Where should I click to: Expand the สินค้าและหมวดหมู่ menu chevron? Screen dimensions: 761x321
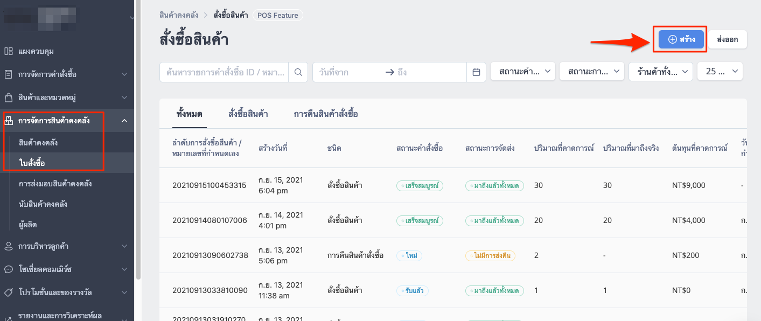(124, 97)
